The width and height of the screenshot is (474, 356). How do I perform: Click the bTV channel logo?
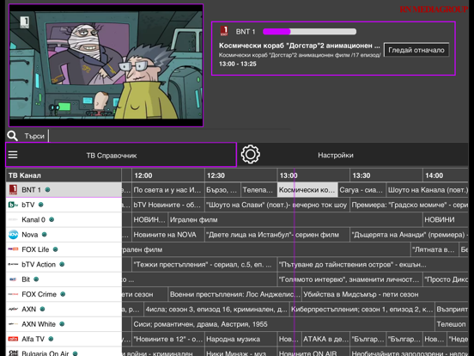[x=13, y=205]
